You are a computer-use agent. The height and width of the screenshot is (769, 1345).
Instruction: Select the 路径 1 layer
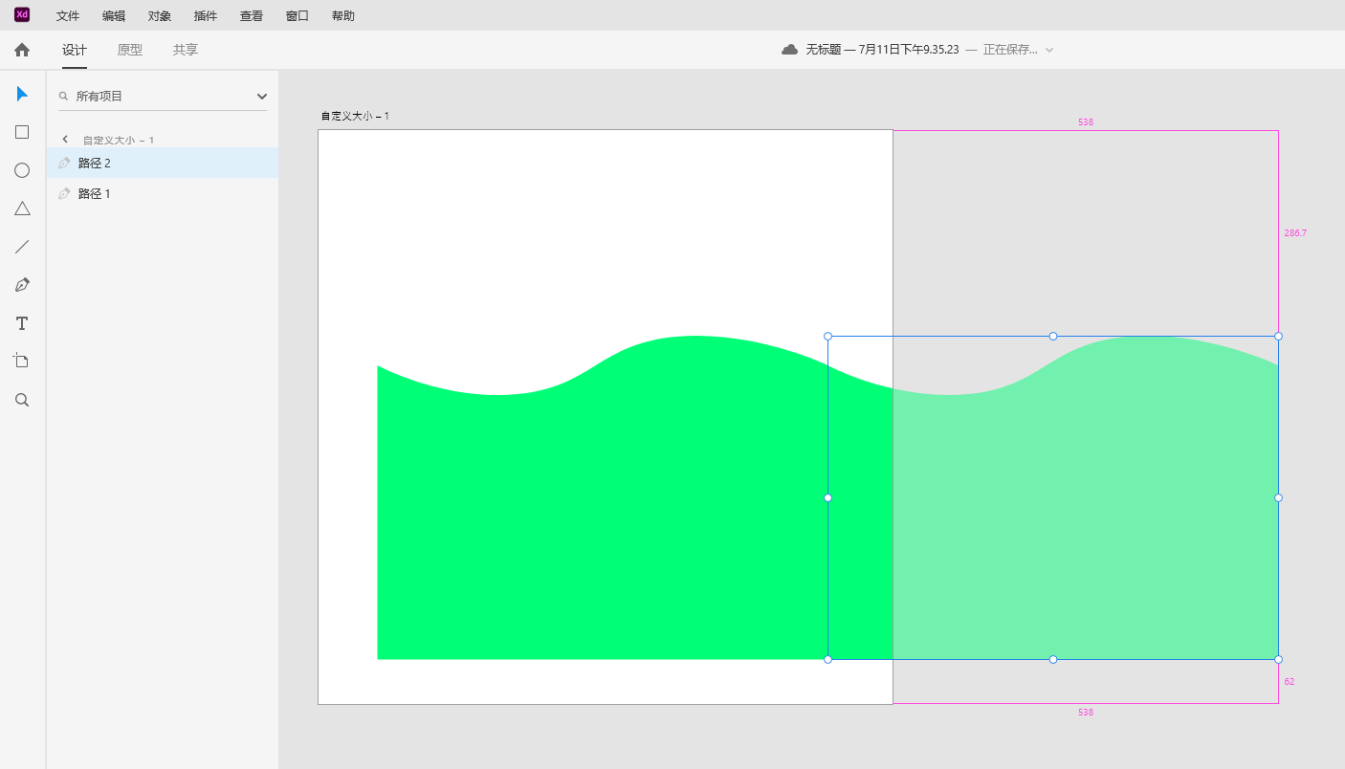pos(163,193)
